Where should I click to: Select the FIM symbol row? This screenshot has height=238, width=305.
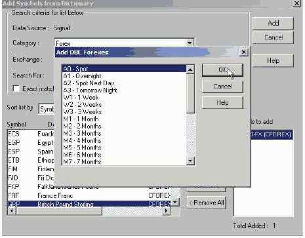click(31, 169)
